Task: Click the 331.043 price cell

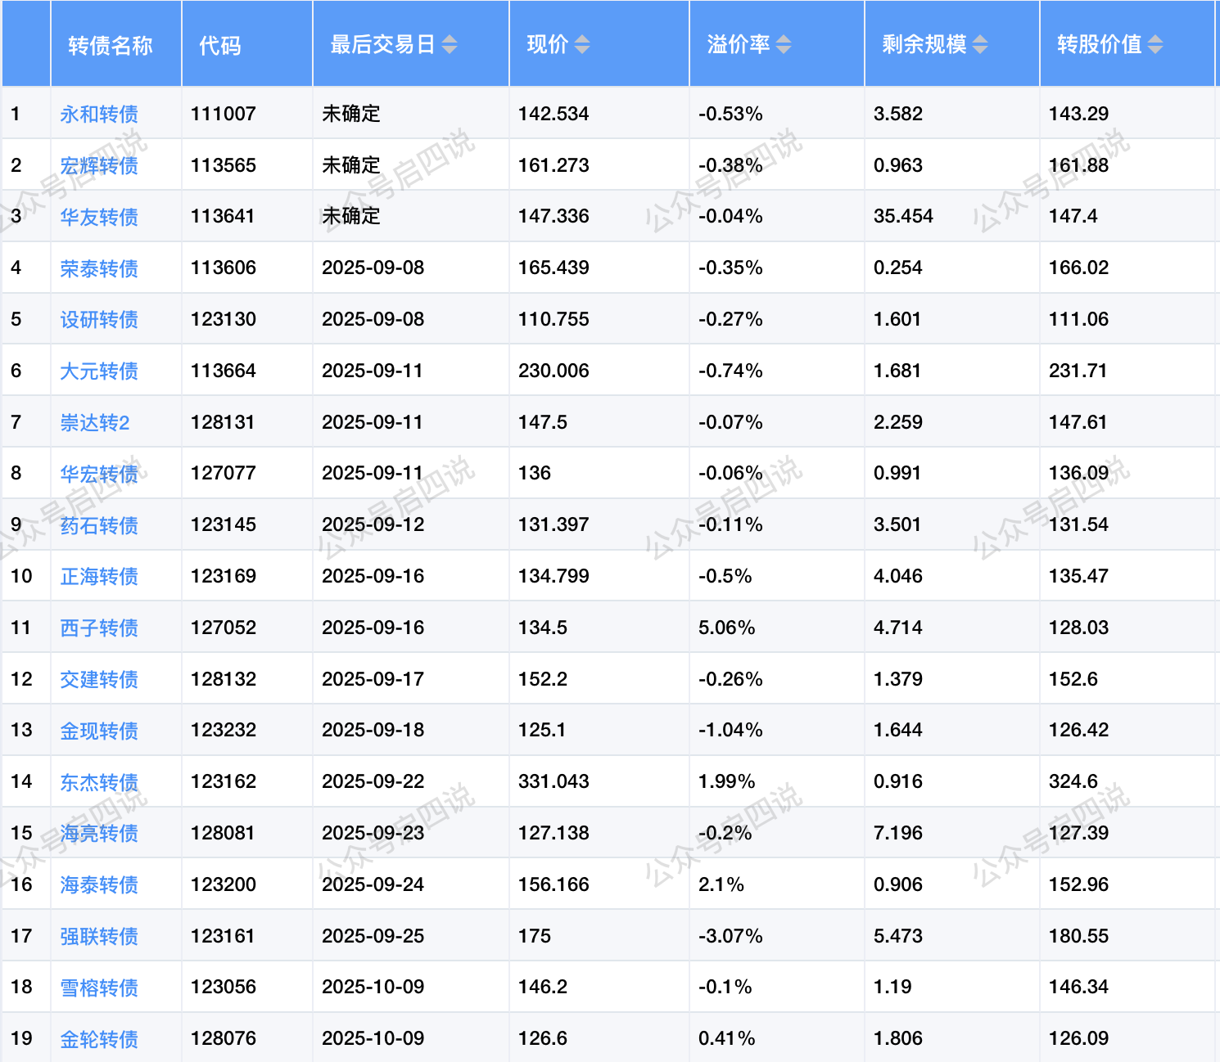Action: click(554, 781)
